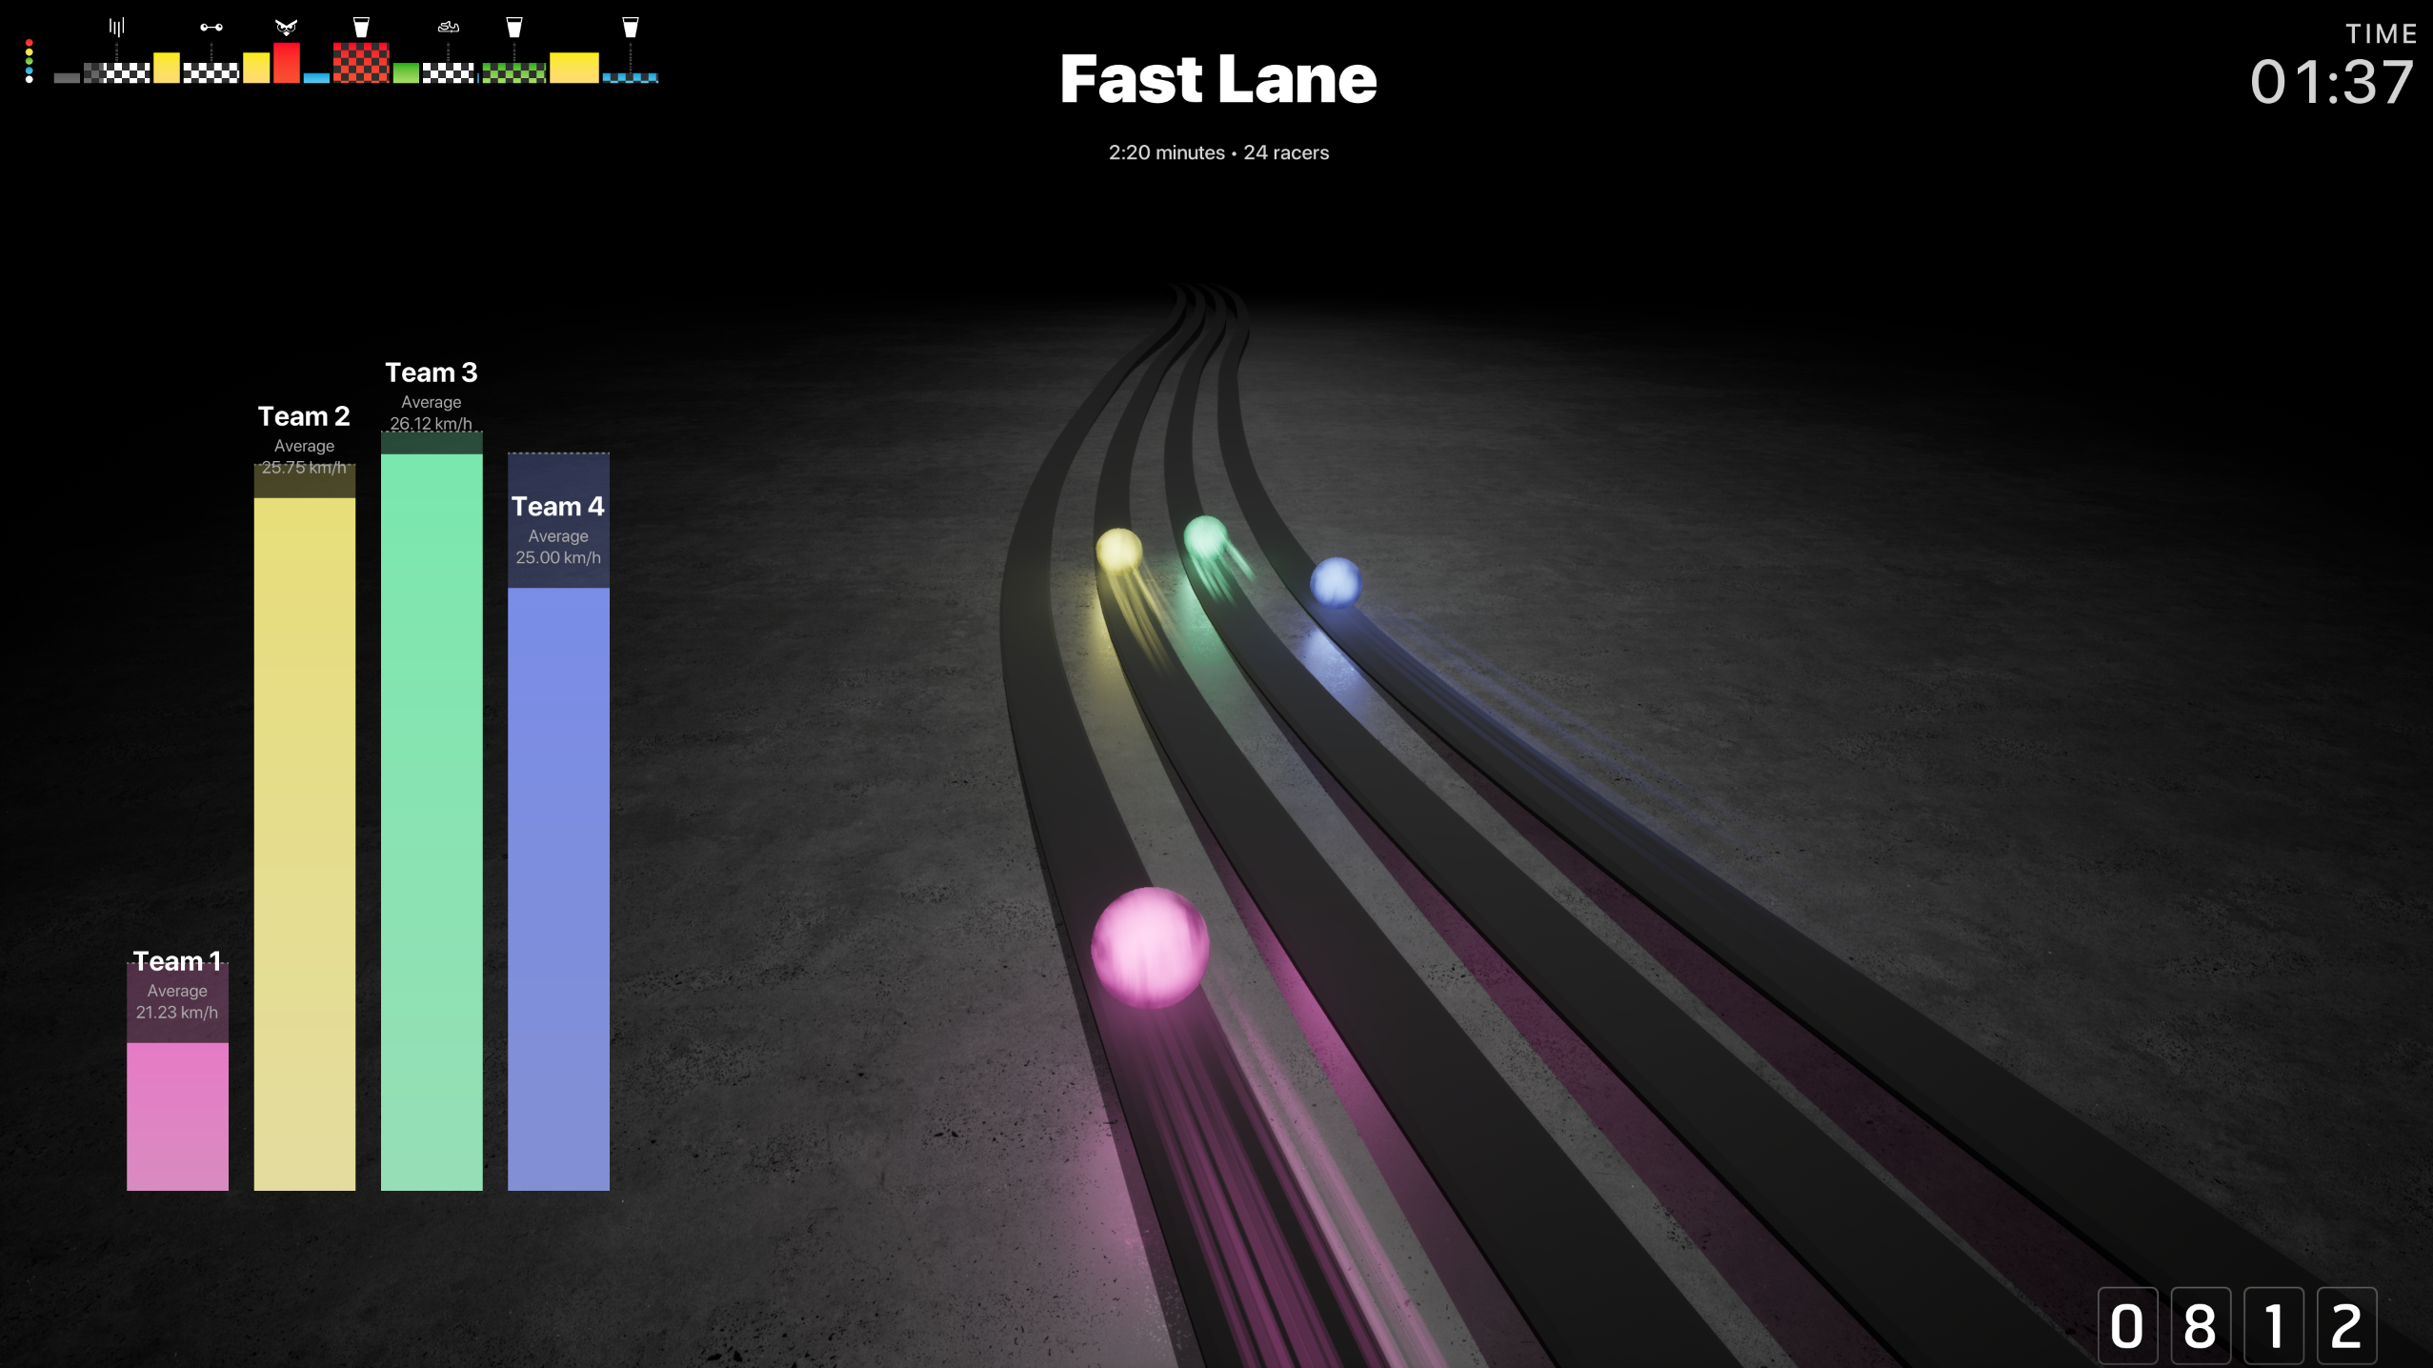
Task: Click the Team 1 pink bar
Action: (x=177, y=1115)
